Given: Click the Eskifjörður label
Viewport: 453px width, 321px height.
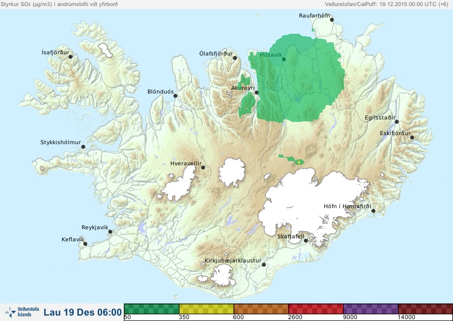Looking at the screenshot, I should tap(395, 133).
